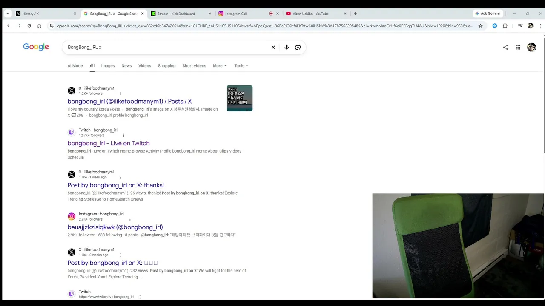The height and width of the screenshot is (306, 545).
Task: Open the Chrome profile avatar
Action: click(531, 26)
